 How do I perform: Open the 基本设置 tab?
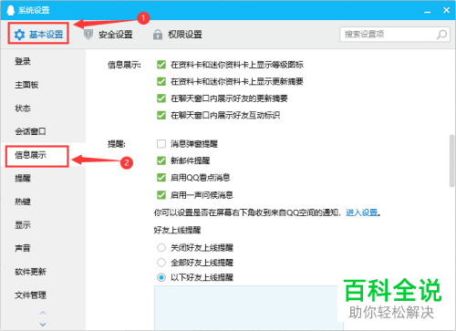point(38,34)
